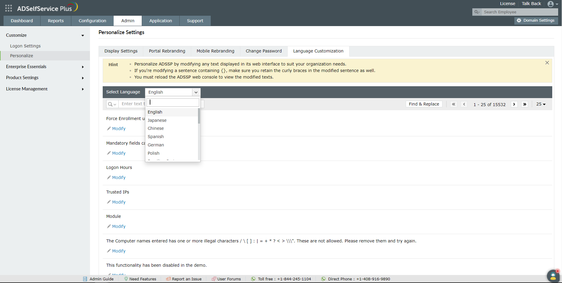562x283 pixels.
Task: Open the apps grid launcher icon
Action: [x=9, y=8]
